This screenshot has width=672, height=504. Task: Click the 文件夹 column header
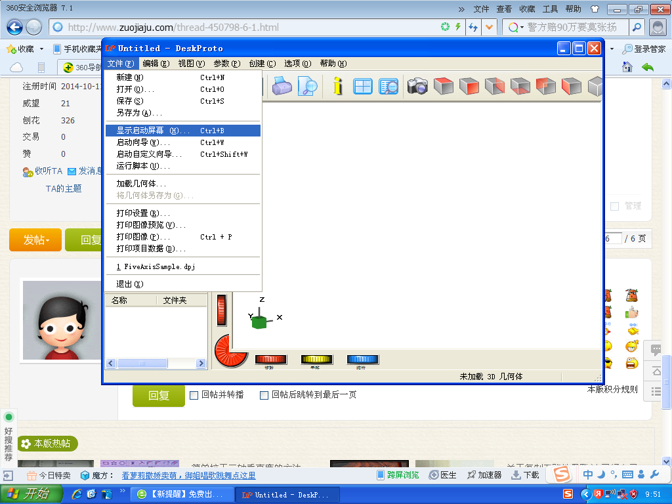182,301
